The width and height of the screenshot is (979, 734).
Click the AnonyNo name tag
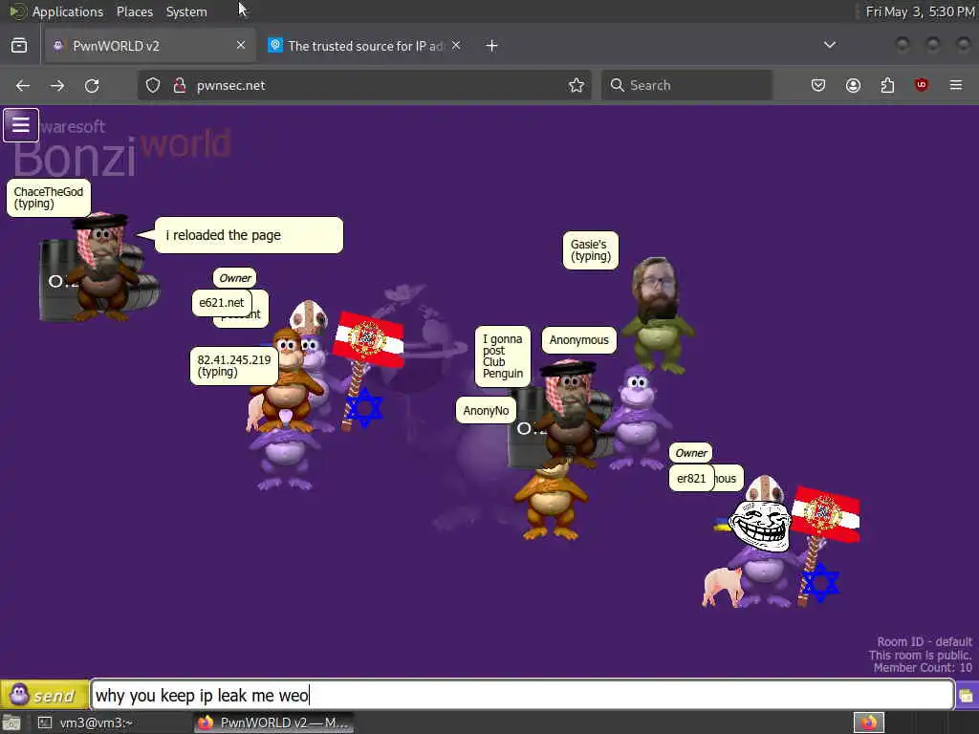(x=486, y=411)
